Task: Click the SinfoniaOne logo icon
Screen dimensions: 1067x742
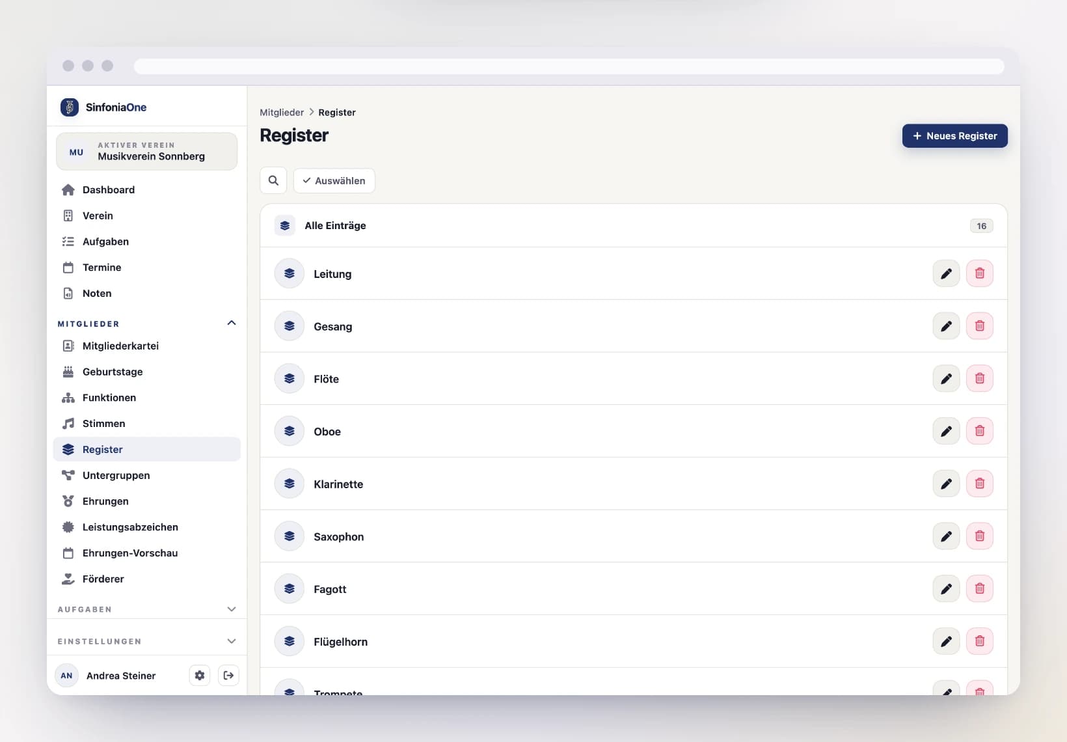Action: click(x=70, y=107)
